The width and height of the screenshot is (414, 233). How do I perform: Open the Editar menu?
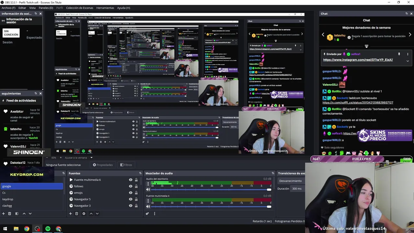(22, 8)
